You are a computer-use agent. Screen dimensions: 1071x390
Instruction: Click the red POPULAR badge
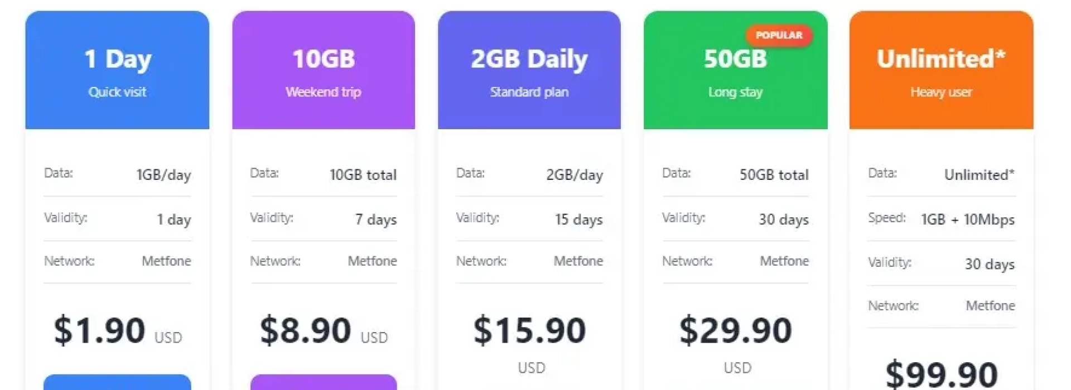pos(779,35)
